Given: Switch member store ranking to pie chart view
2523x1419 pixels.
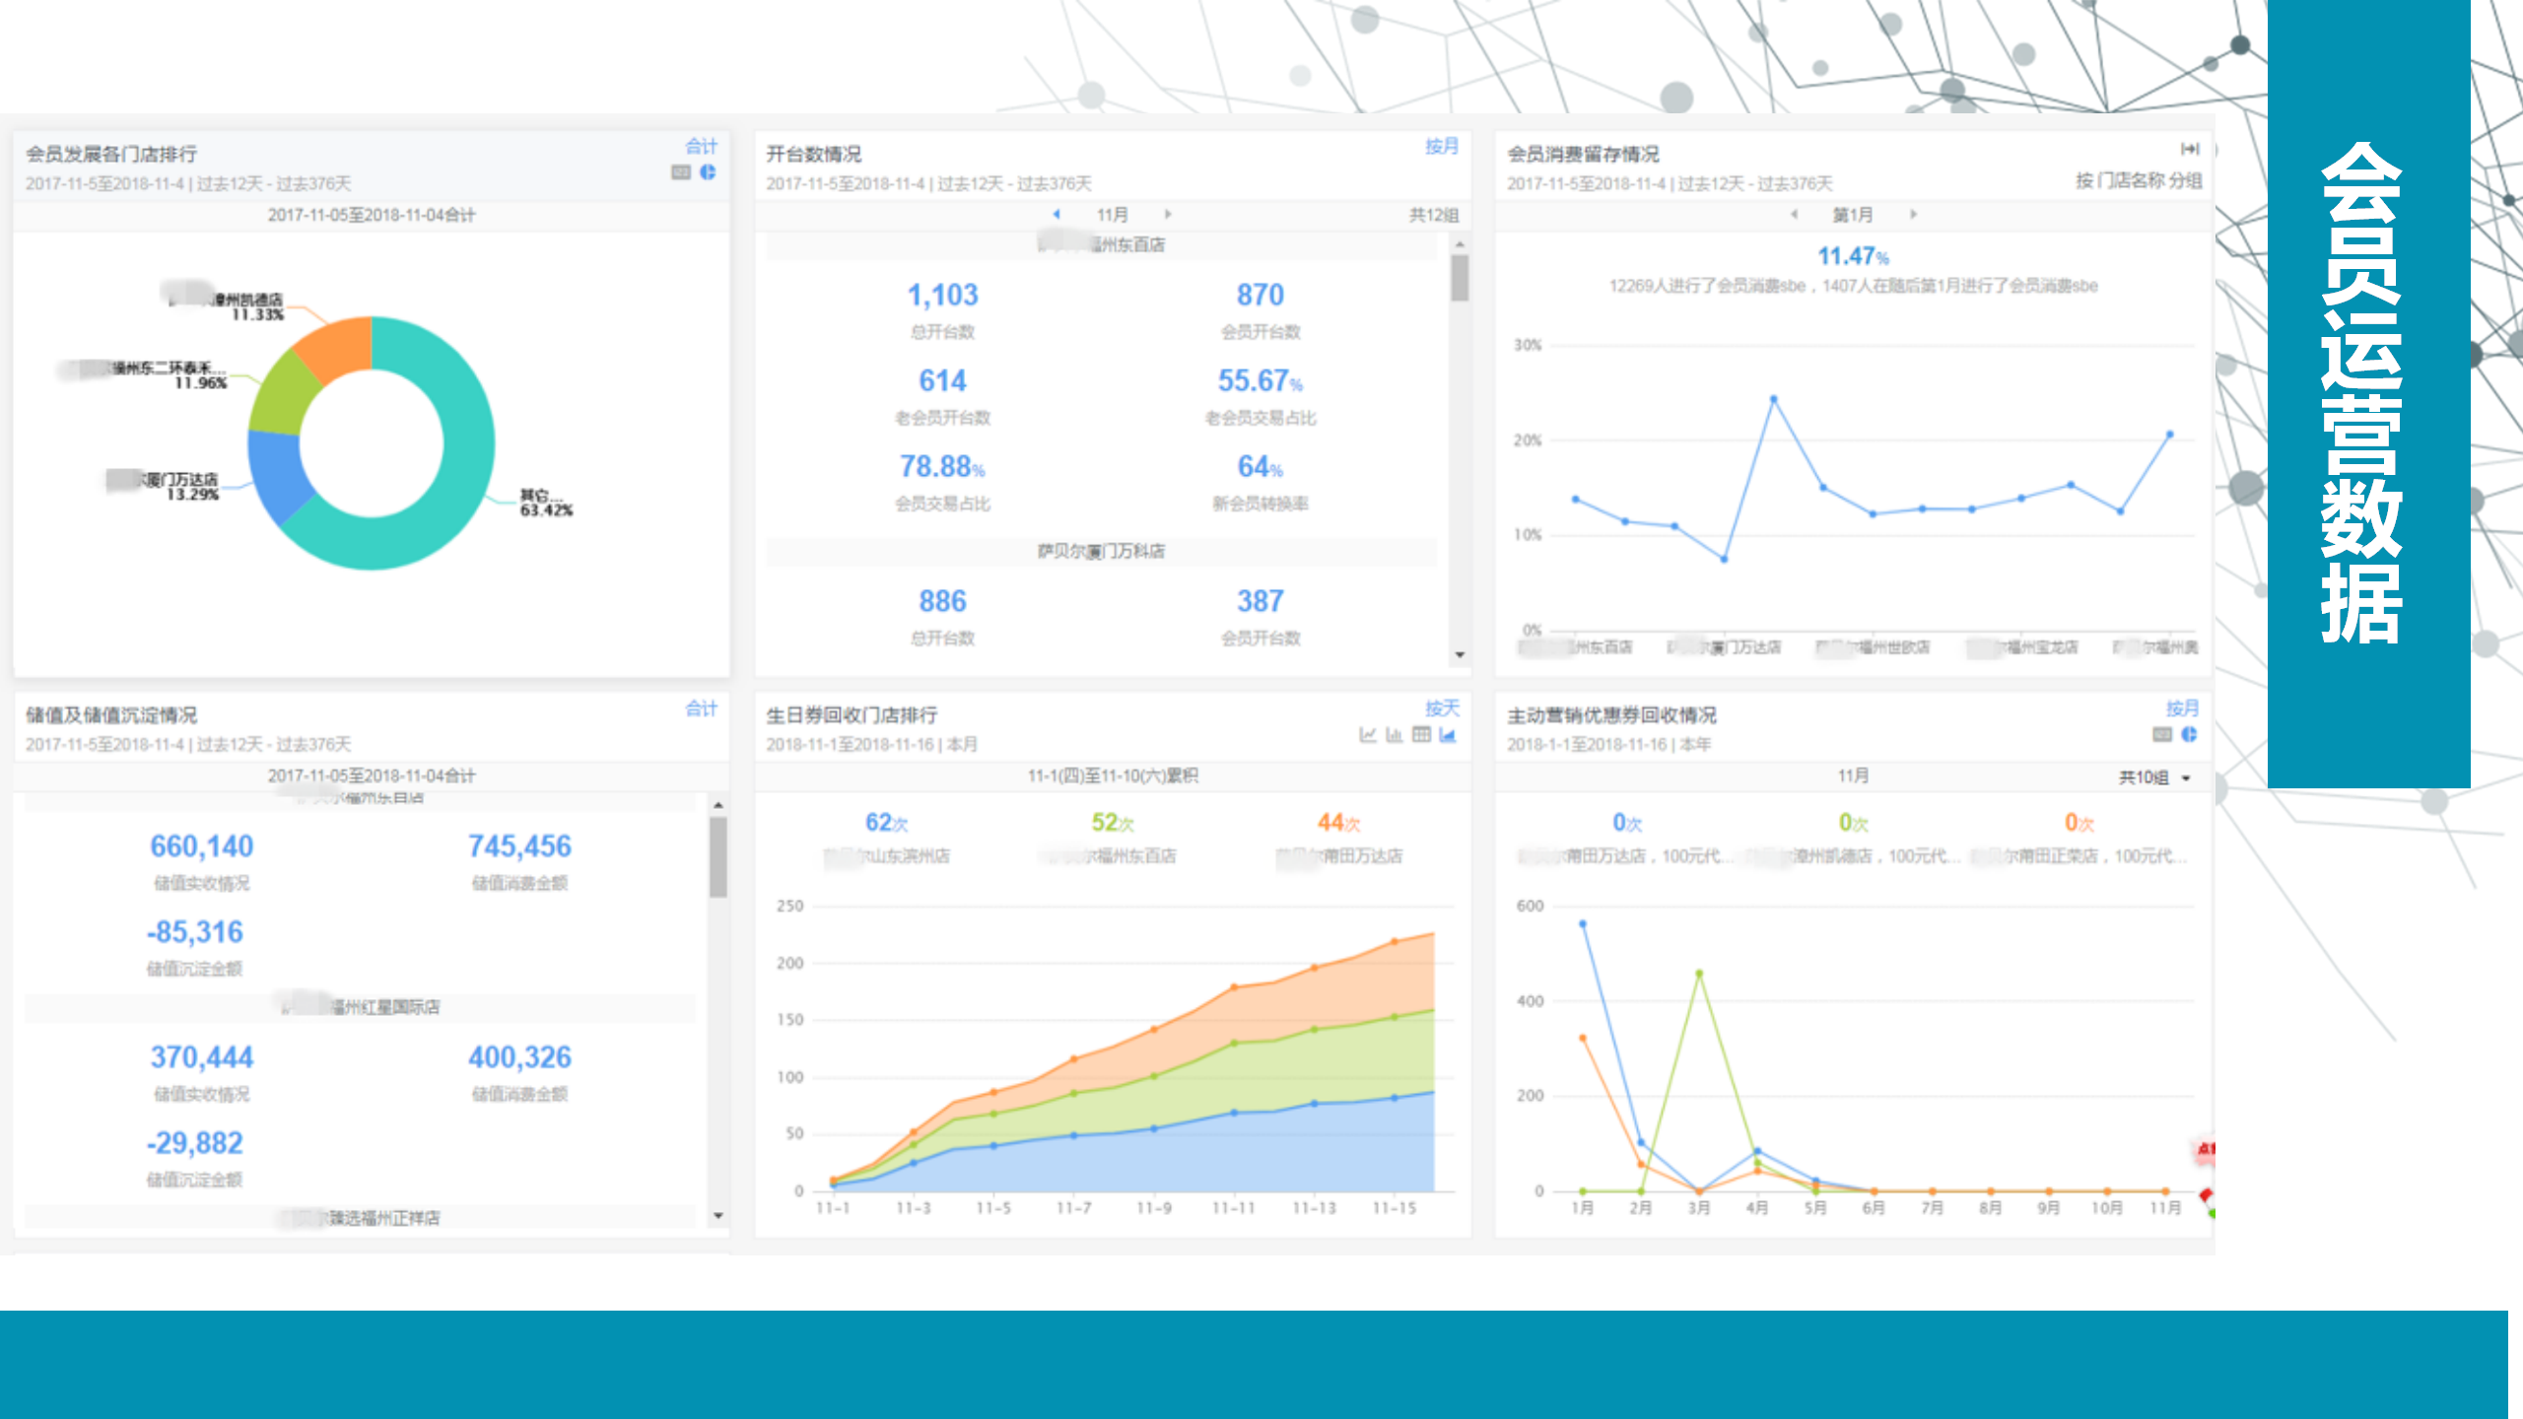Looking at the screenshot, I should point(708,172).
